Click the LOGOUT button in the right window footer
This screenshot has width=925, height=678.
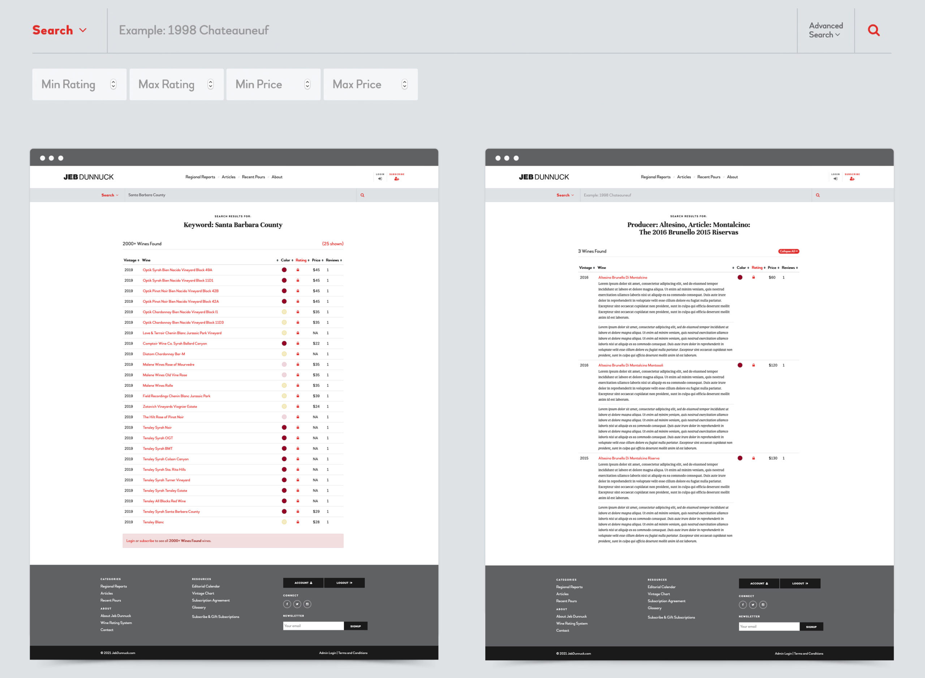pyautogui.click(x=800, y=584)
